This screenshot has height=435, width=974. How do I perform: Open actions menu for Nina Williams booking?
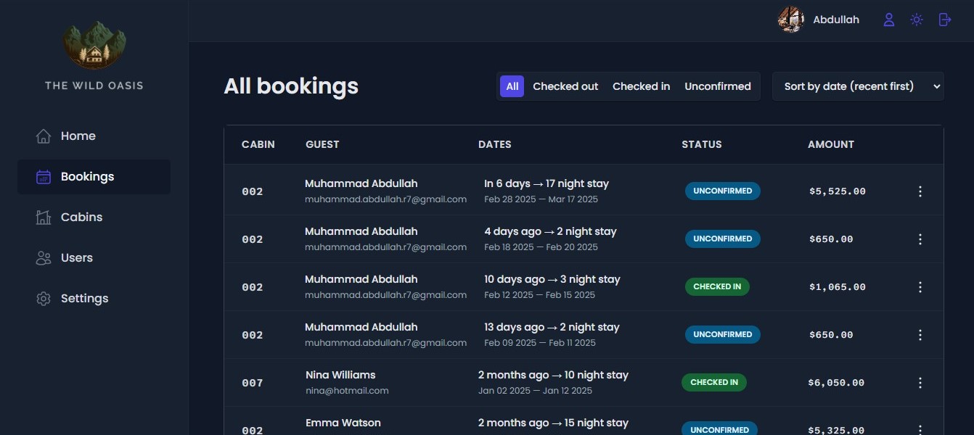920,383
